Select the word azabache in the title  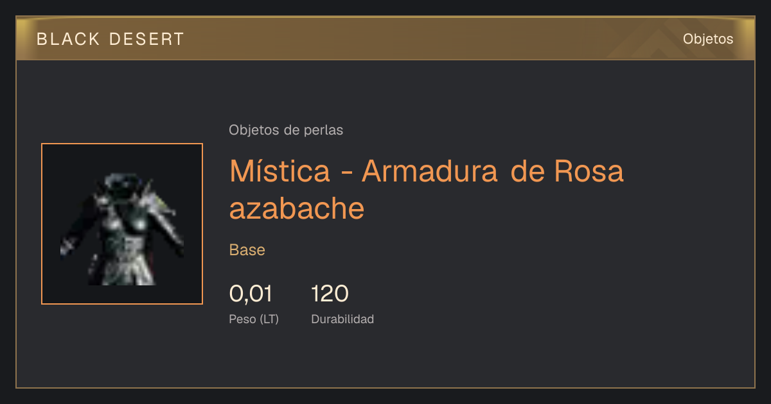point(297,209)
